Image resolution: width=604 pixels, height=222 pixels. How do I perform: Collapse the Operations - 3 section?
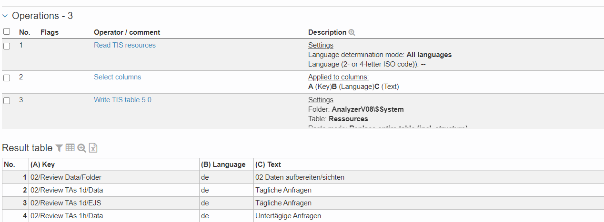(x=5, y=16)
